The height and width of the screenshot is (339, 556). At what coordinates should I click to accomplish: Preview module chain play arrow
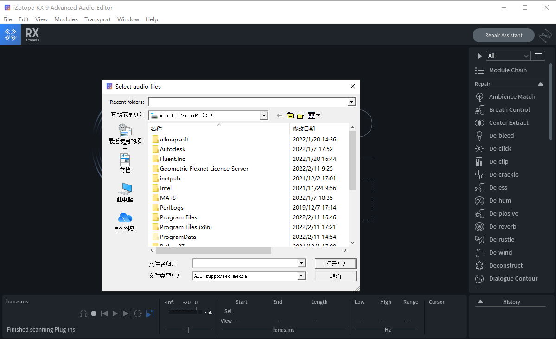pos(479,56)
